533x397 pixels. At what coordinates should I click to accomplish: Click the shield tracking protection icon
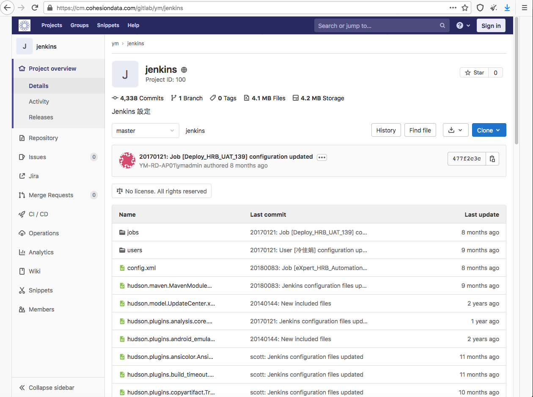(480, 8)
